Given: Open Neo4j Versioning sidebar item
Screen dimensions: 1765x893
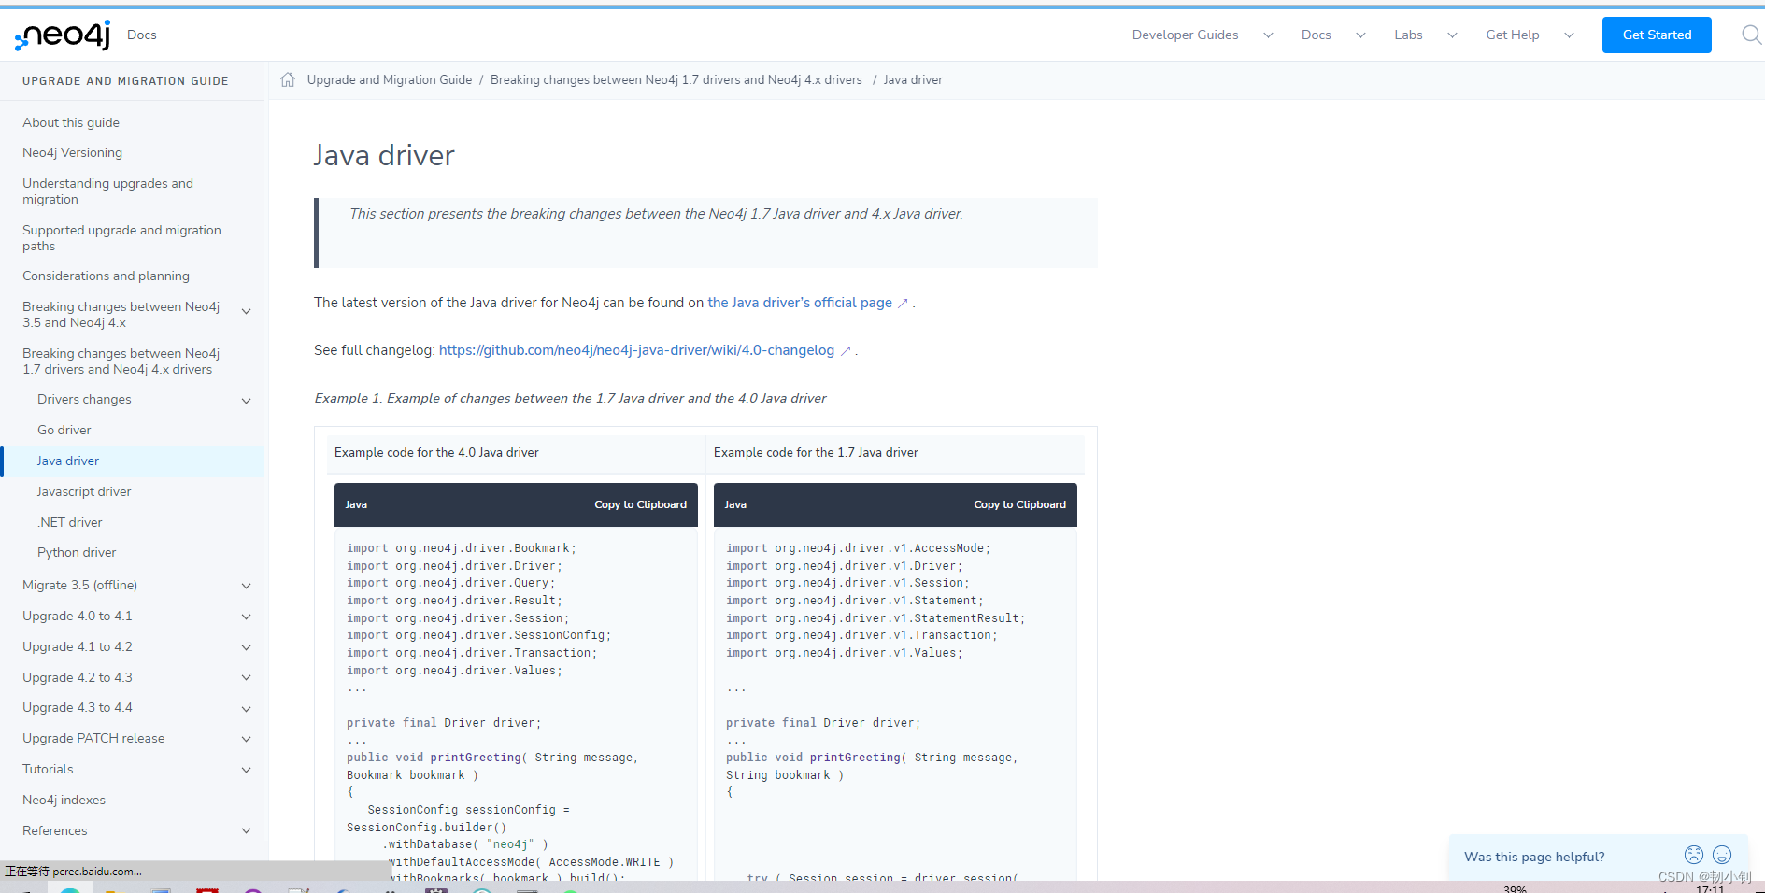Looking at the screenshot, I should (72, 152).
